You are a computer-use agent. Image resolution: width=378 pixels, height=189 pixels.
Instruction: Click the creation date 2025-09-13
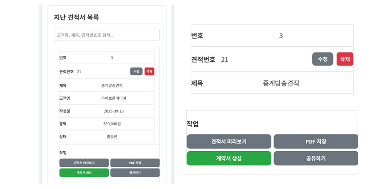[113, 111]
